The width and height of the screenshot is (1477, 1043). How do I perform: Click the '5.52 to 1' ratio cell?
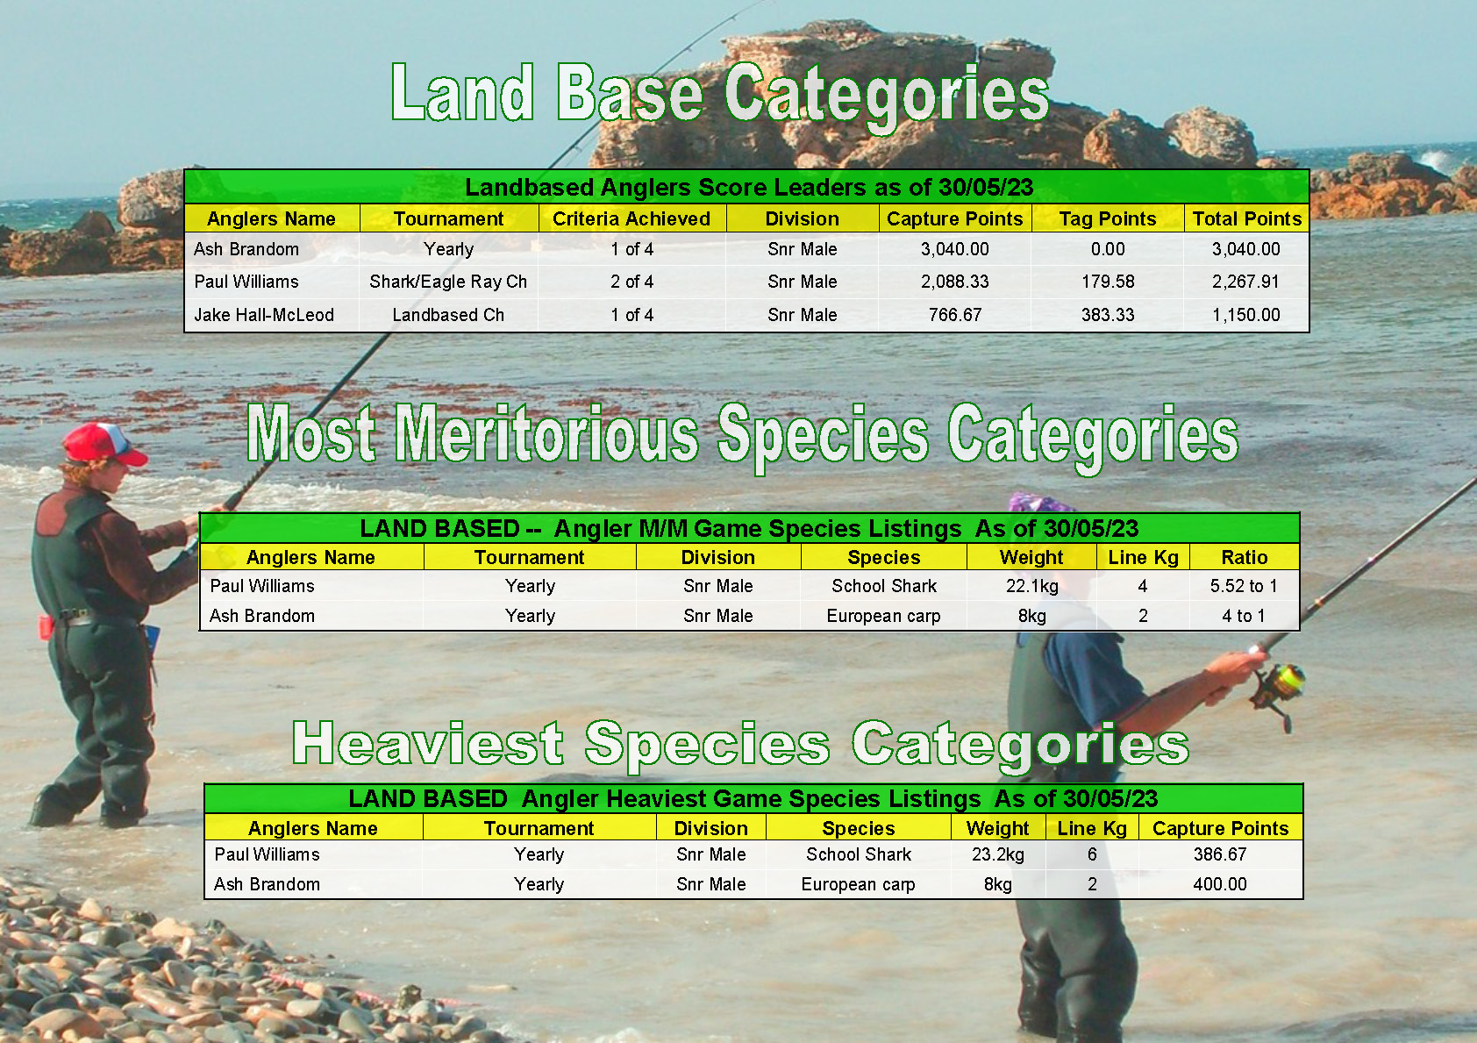[x=1244, y=586]
